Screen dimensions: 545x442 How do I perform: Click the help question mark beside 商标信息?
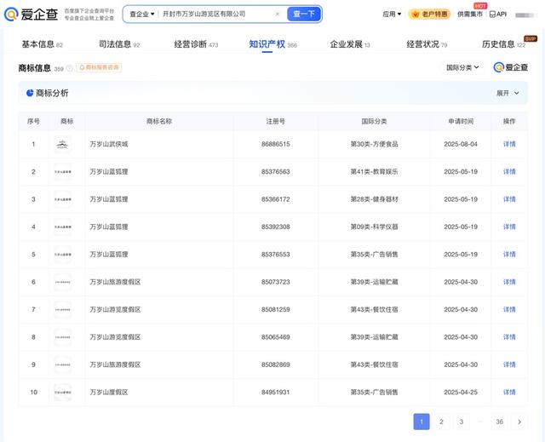pyautogui.click(x=70, y=68)
